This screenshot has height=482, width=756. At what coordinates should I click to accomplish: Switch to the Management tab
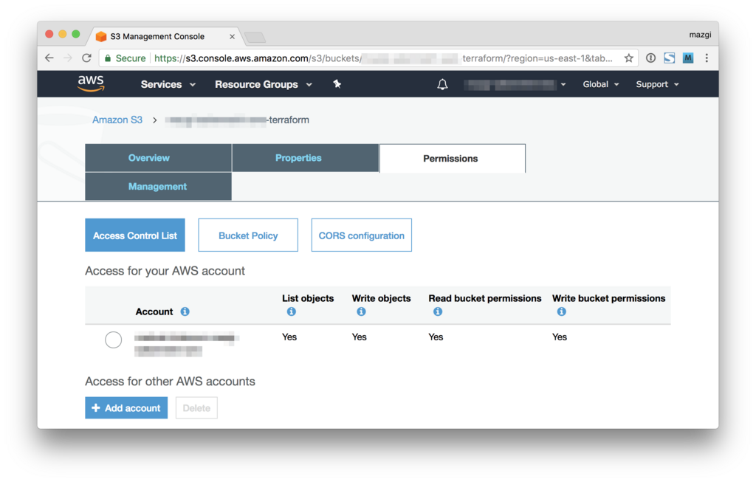click(x=158, y=186)
